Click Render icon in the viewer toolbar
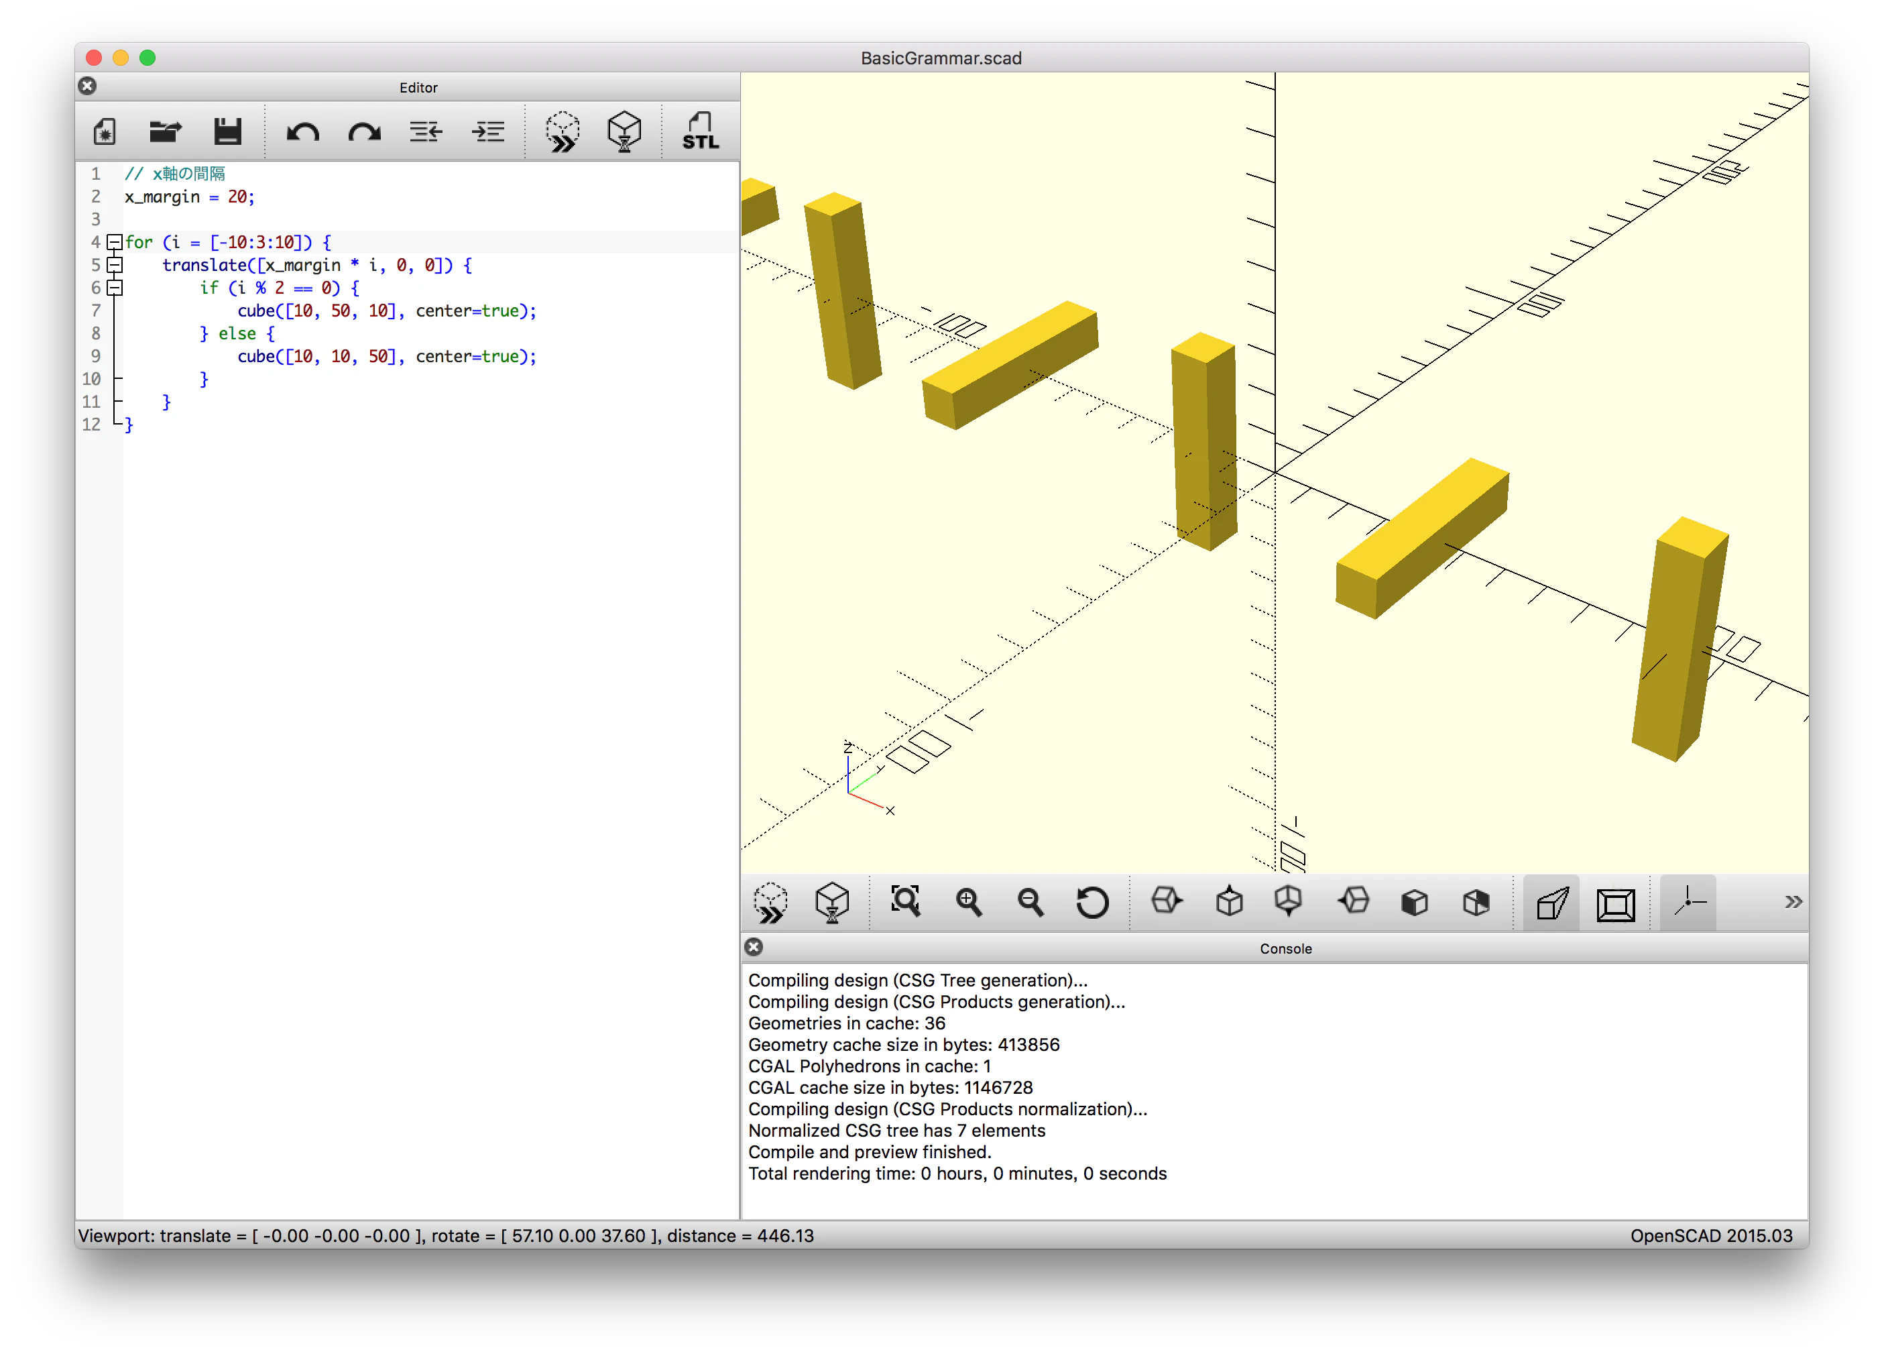This screenshot has width=1884, height=1356. click(832, 903)
